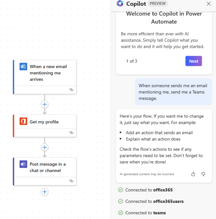Click the Copilot logo in panel header

click(x=120, y=3)
